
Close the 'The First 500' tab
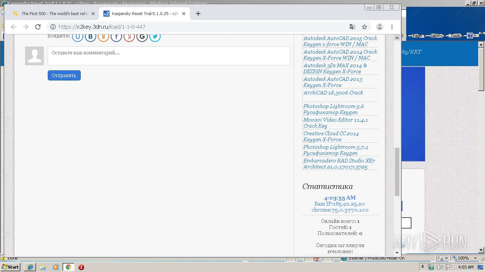pos(93,14)
